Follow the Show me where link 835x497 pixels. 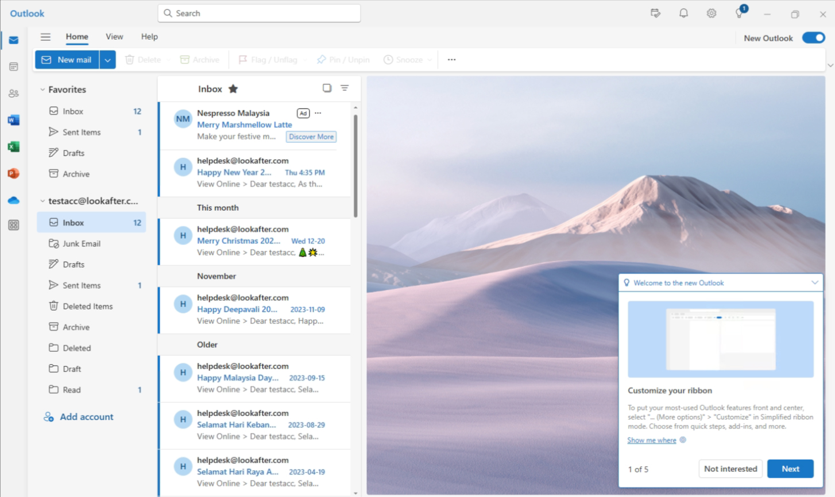(x=652, y=440)
